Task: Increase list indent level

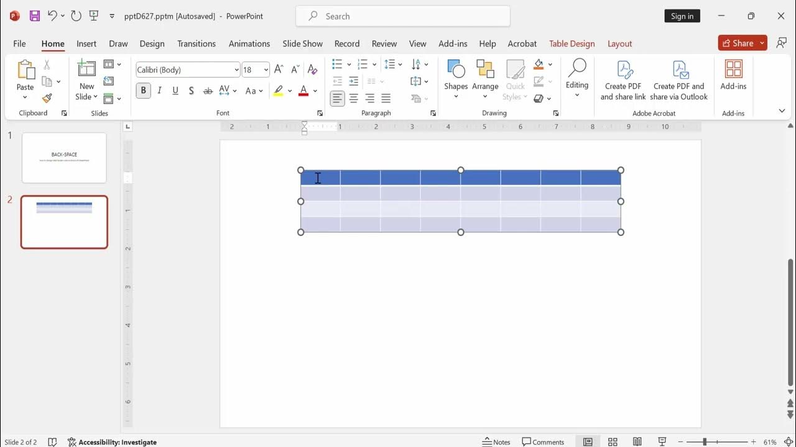Action: tap(354, 81)
